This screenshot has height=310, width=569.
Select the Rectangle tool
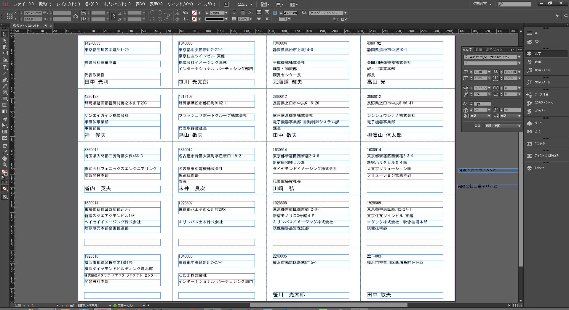click(x=4, y=99)
